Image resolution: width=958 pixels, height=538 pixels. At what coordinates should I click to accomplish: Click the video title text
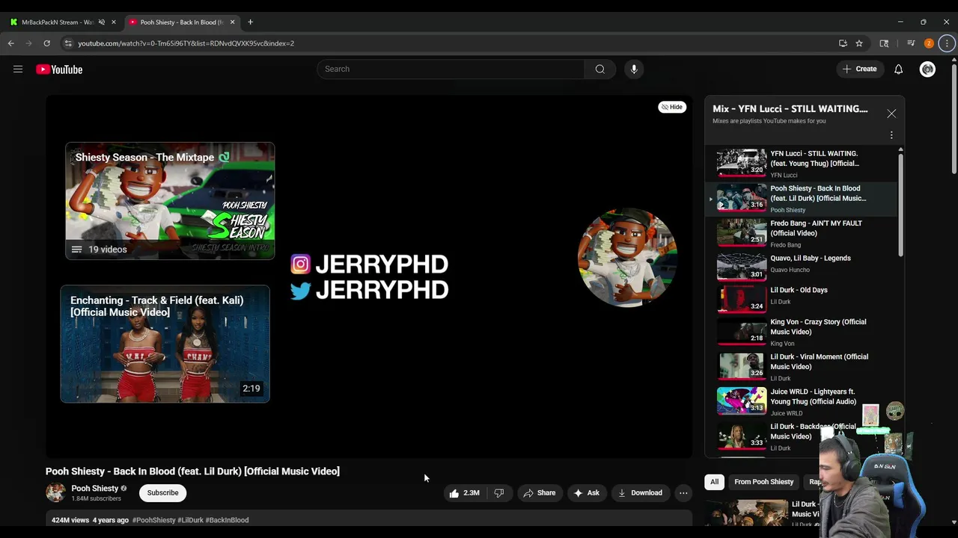coord(192,471)
